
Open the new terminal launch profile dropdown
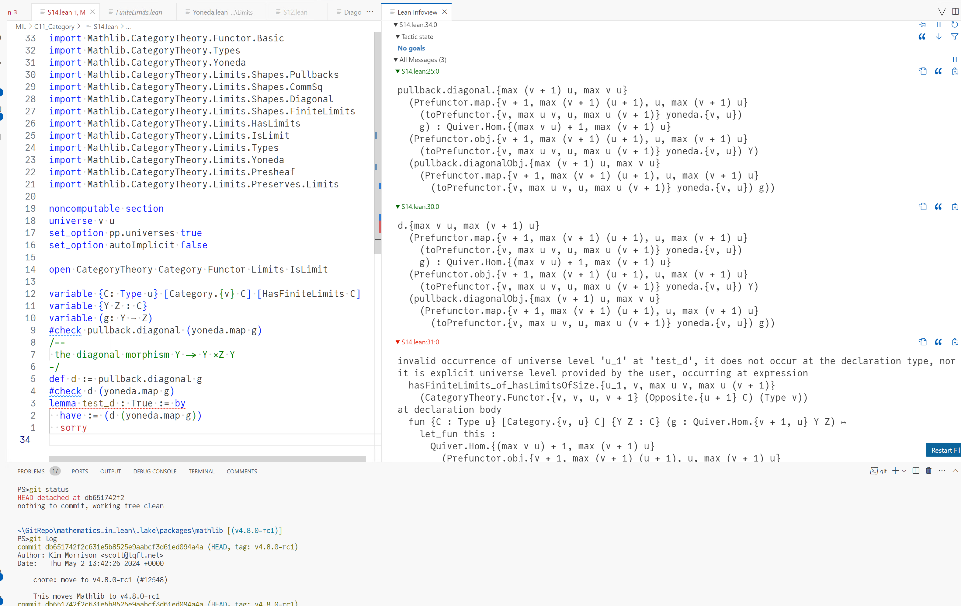point(904,471)
